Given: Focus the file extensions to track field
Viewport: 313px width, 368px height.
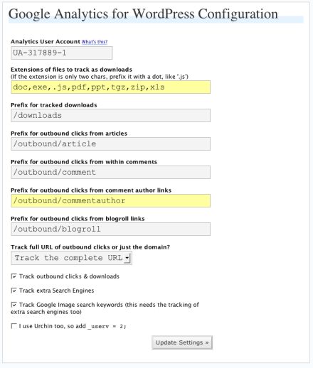Looking at the screenshot, I should [x=110, y=87].
